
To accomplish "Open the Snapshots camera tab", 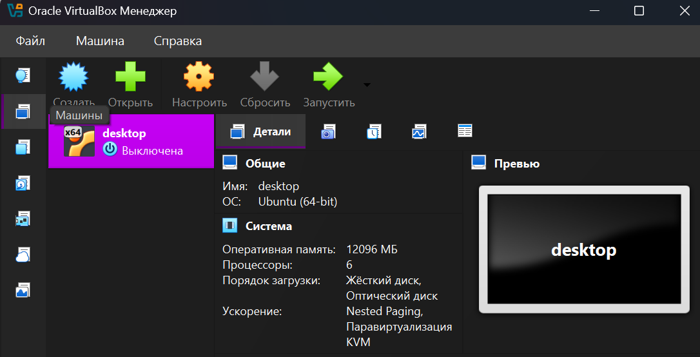I will pyautogui.click(x=328, y=131).
